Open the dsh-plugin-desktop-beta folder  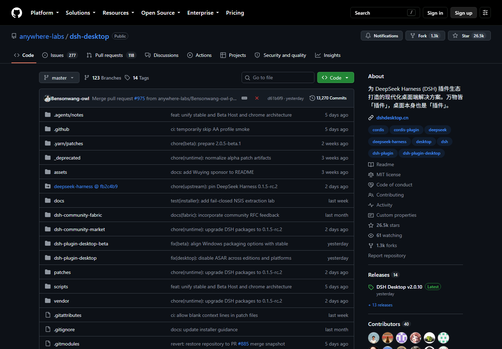pos(81,244)
